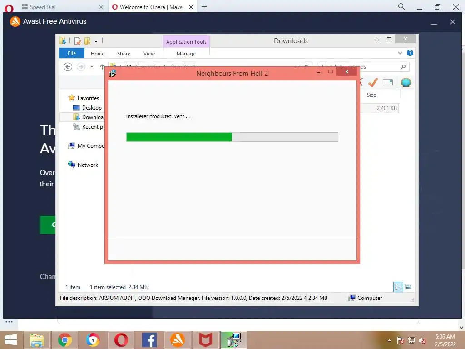Click the Action Center flag tray icon

401,340
